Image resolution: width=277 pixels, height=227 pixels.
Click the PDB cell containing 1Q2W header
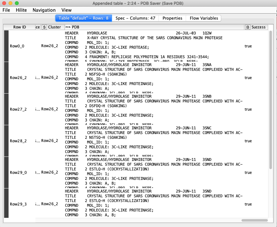pyautogui.click(x=154, y=46)
